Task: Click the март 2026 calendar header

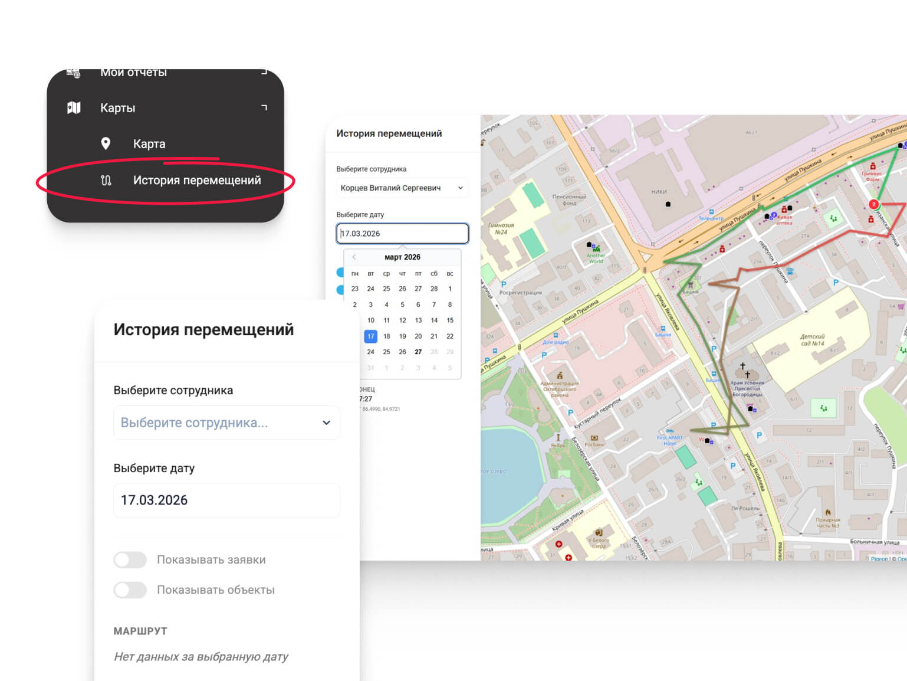Action: tap(402, 257)
